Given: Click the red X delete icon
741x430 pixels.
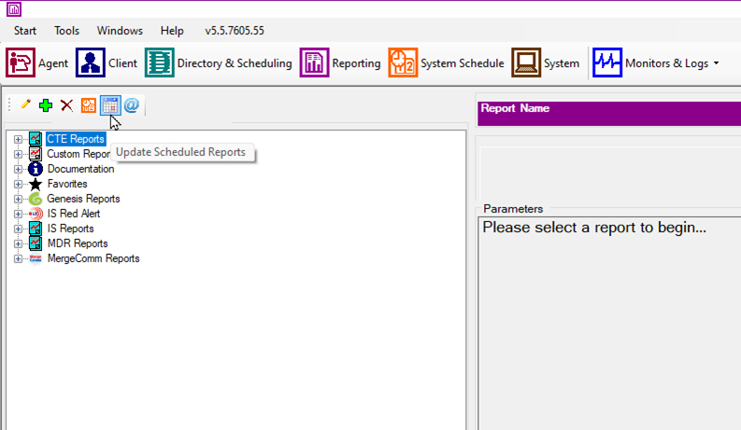Looking at the screenshot, I should pyautogui.click(x=66, y=105).
